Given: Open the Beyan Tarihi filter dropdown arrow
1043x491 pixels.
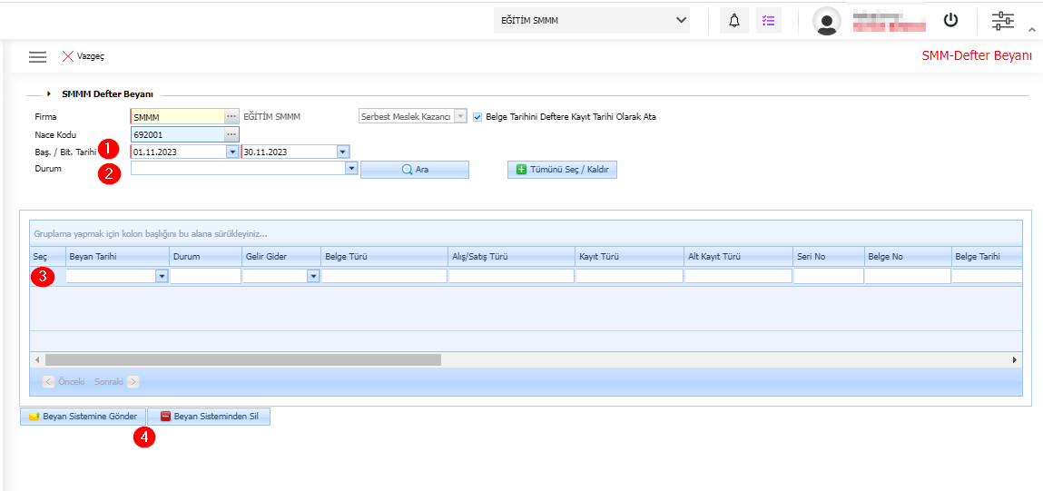Looking at the screenshot, I should (162, 276).
